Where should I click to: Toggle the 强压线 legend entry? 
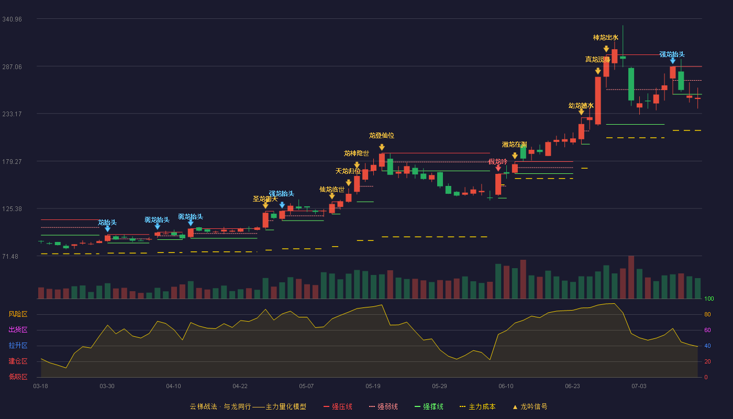(338, 406)
